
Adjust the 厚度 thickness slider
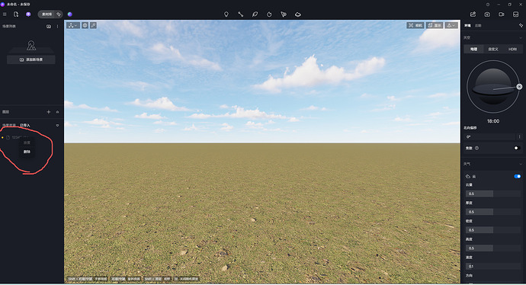(x=492, y=212)
